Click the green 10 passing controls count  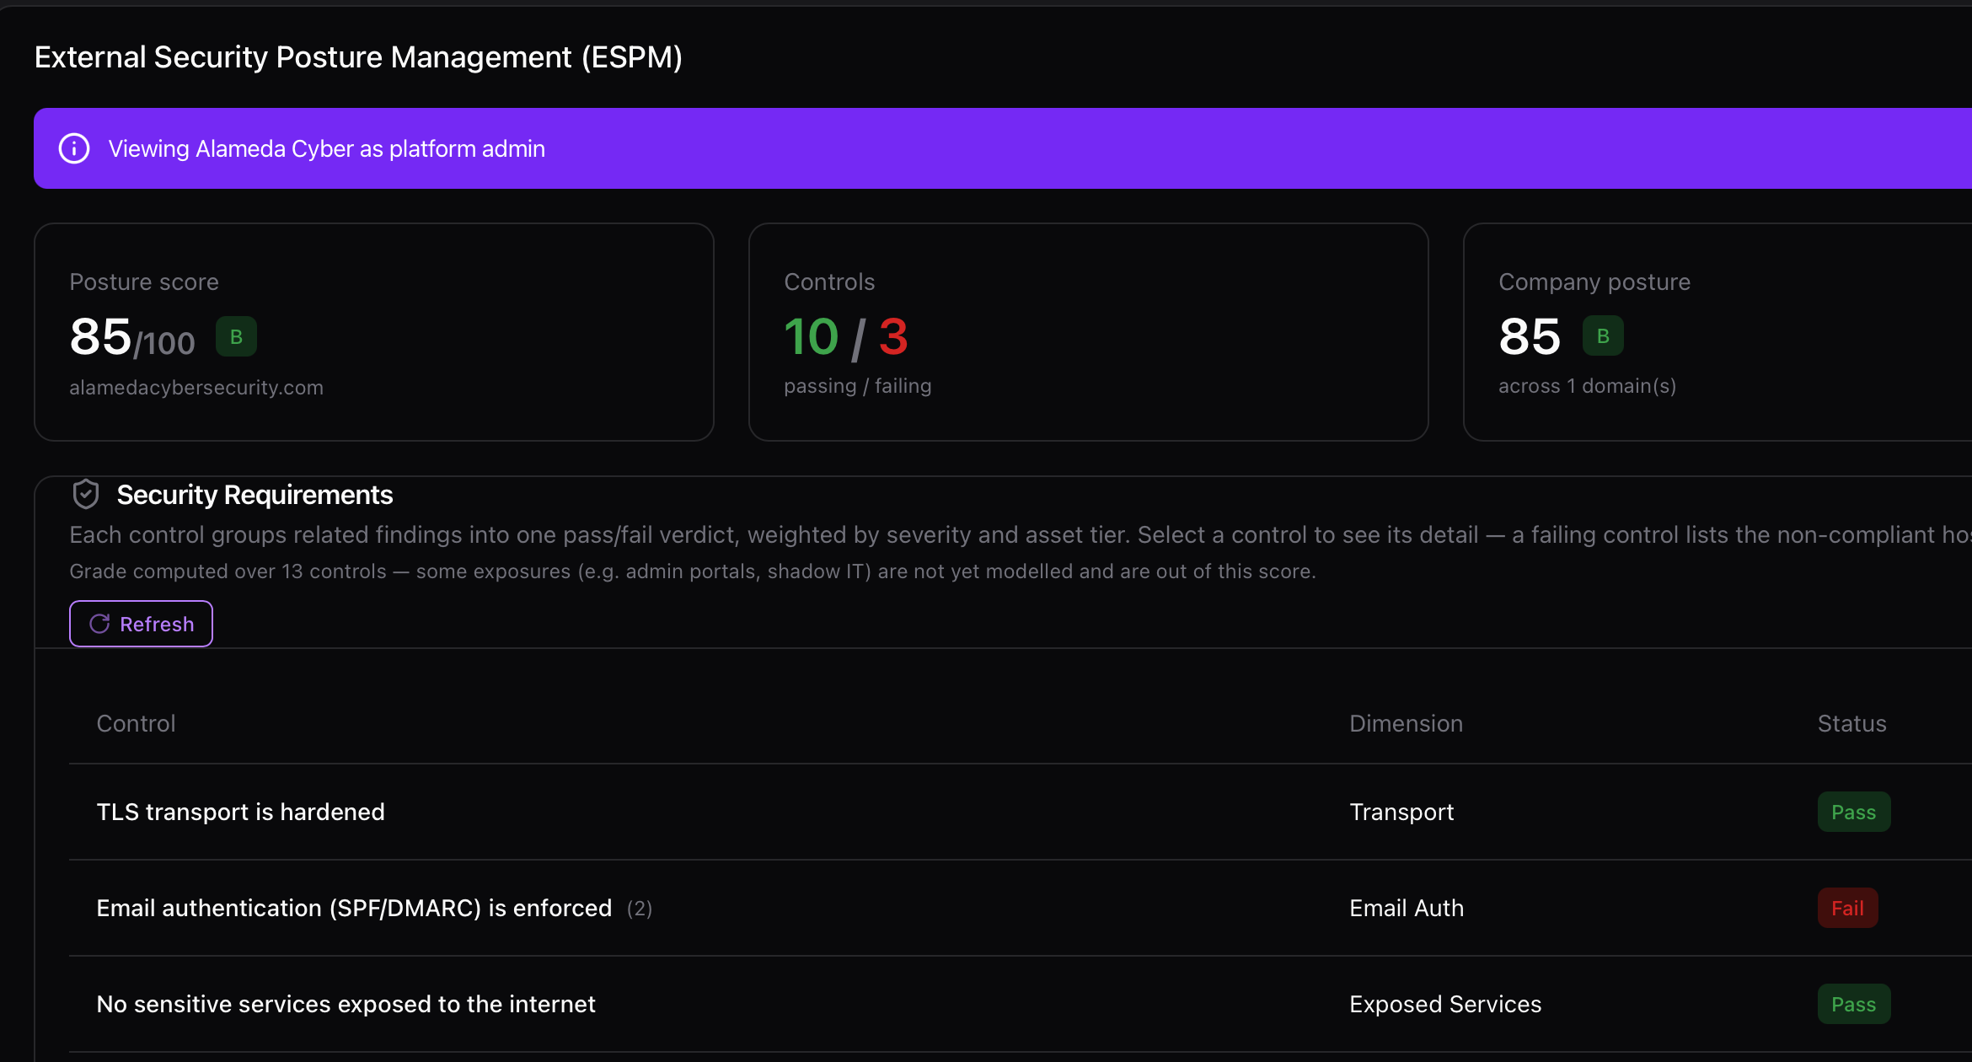coord(811,336)
